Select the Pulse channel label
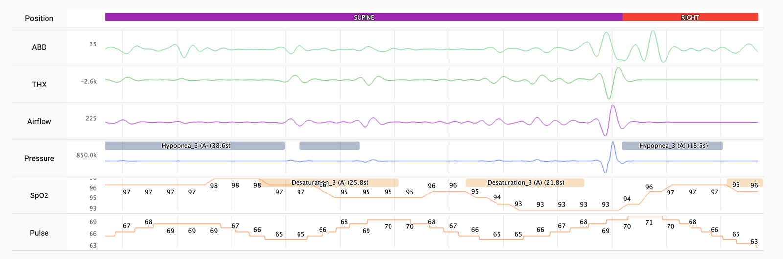The height and width of the screenshot is (259, 783). click(39, 233)
